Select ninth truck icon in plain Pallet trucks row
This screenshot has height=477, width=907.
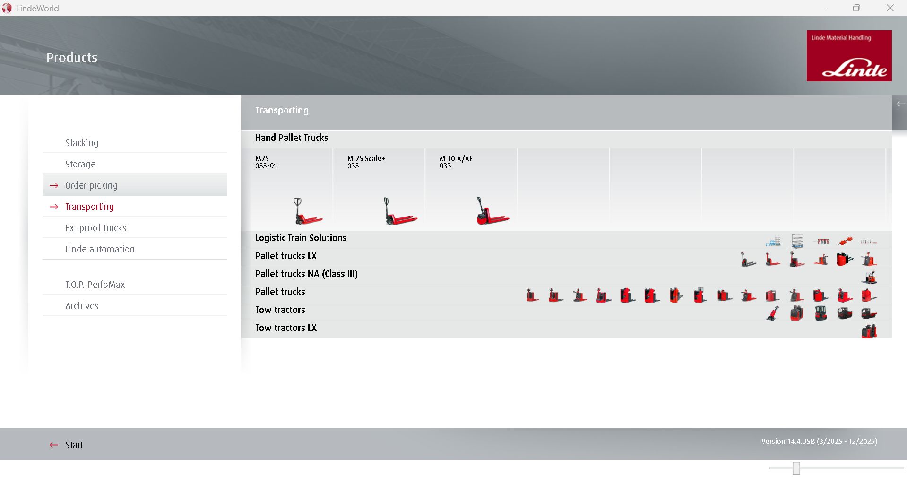point(724,295)
